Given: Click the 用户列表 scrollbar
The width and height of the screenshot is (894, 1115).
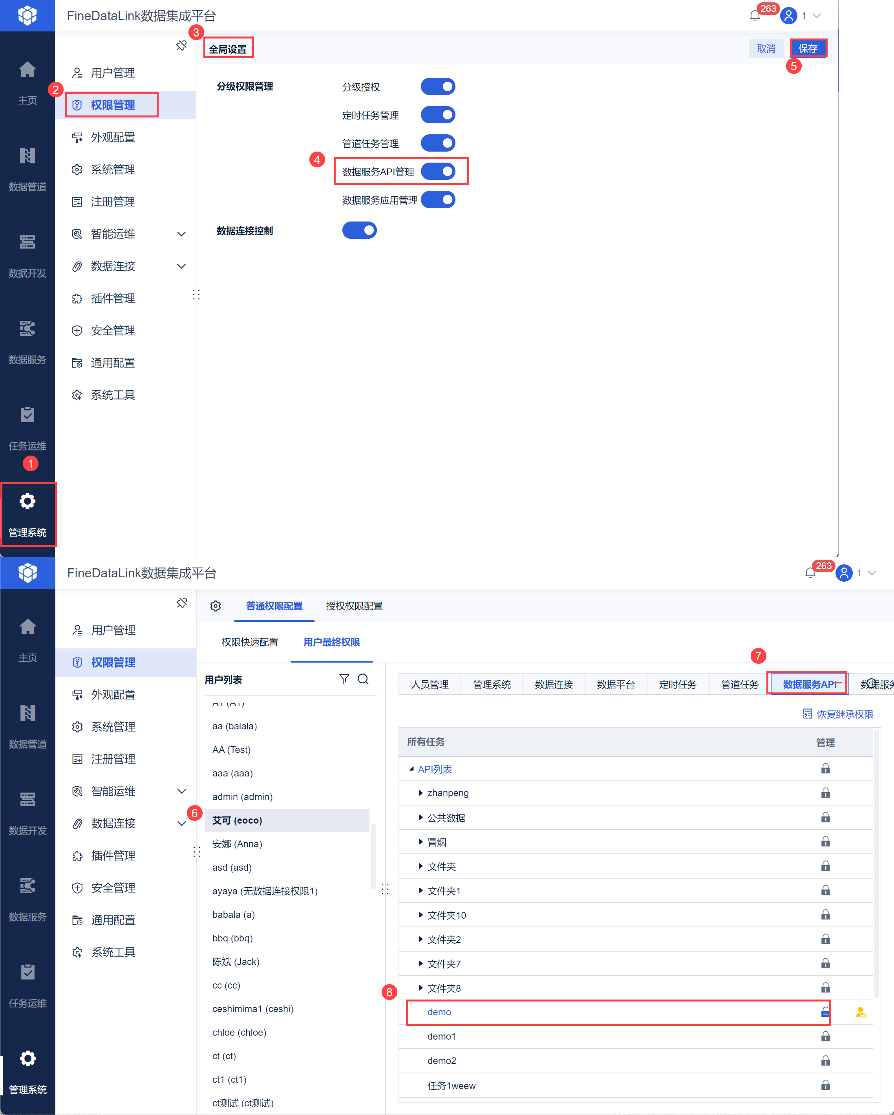Looking at the screenshot, I should click(373, 856).
